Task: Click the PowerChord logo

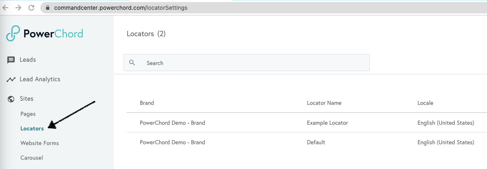Action: [44, 33]
